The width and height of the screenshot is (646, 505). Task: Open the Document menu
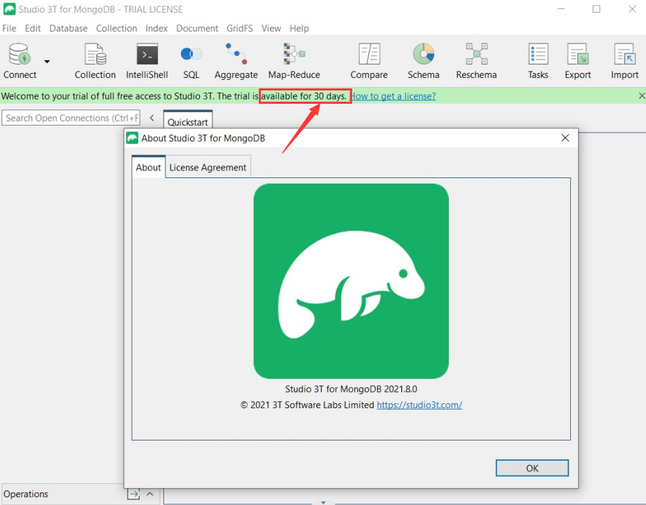pos(197,29)
